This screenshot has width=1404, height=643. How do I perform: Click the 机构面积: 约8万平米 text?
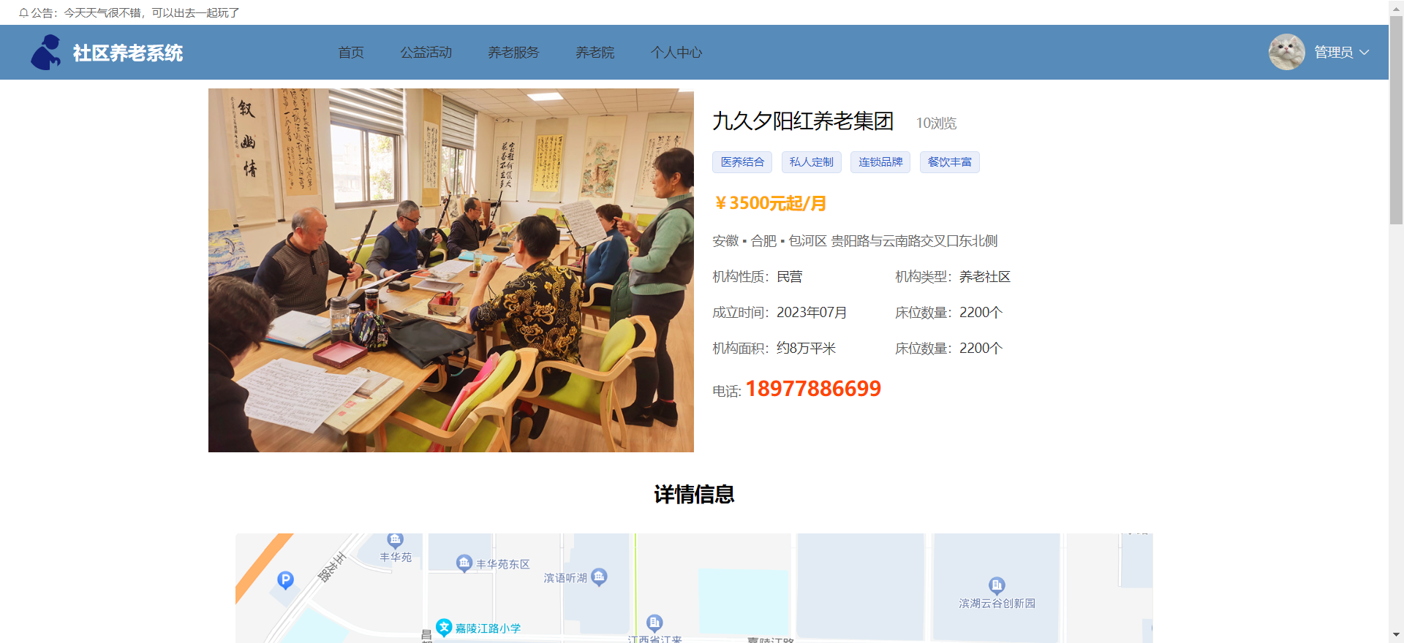774,349
